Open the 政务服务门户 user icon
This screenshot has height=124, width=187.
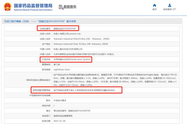[x=169, y=5]
